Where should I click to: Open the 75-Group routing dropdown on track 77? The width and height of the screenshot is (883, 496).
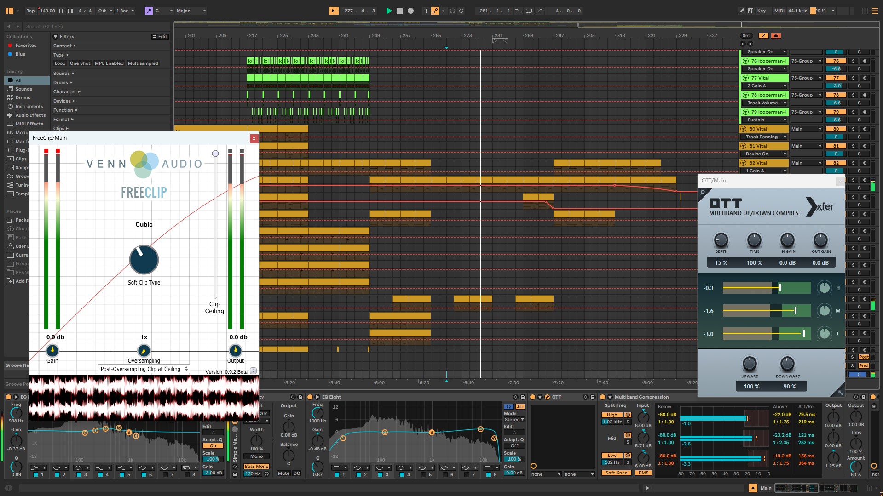806,78
